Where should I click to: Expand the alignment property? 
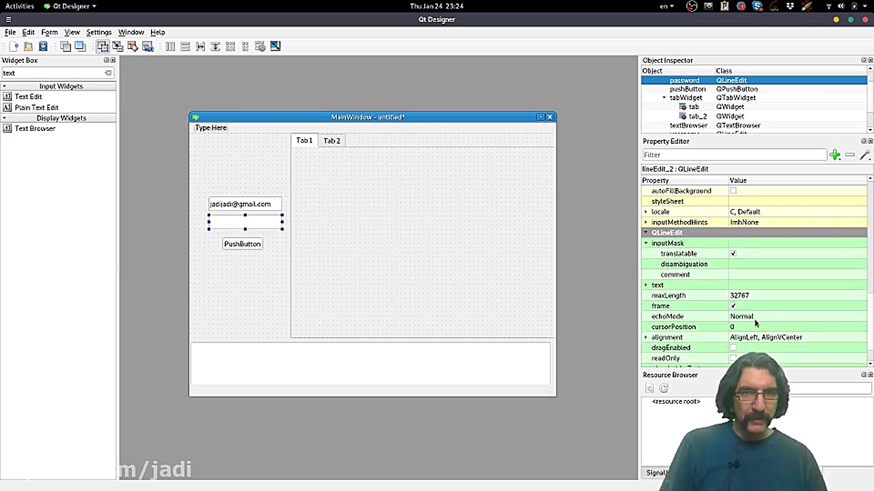tap(646, 338)
